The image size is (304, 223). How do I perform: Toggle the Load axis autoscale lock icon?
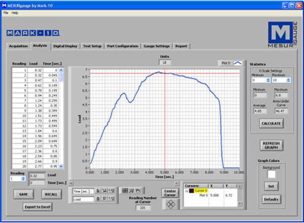(x=98, y=199)
